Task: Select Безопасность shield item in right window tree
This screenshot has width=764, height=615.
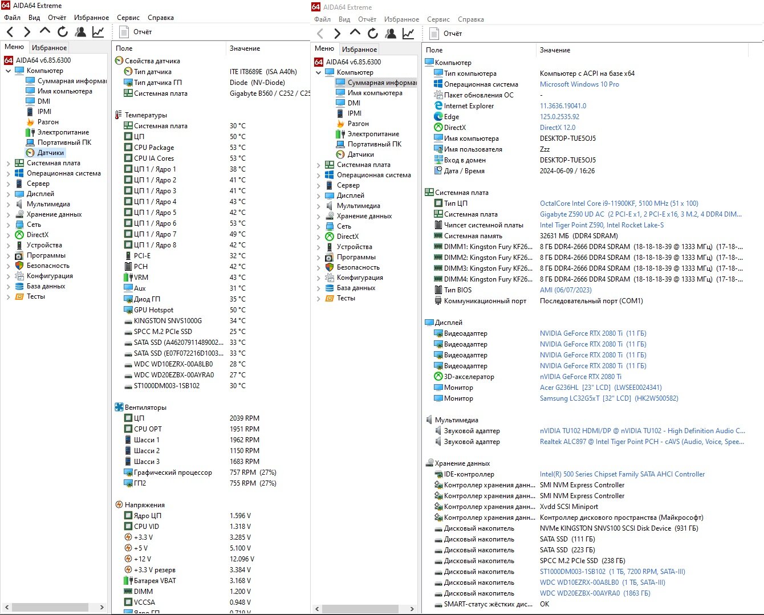Action: tap(352, 267)
